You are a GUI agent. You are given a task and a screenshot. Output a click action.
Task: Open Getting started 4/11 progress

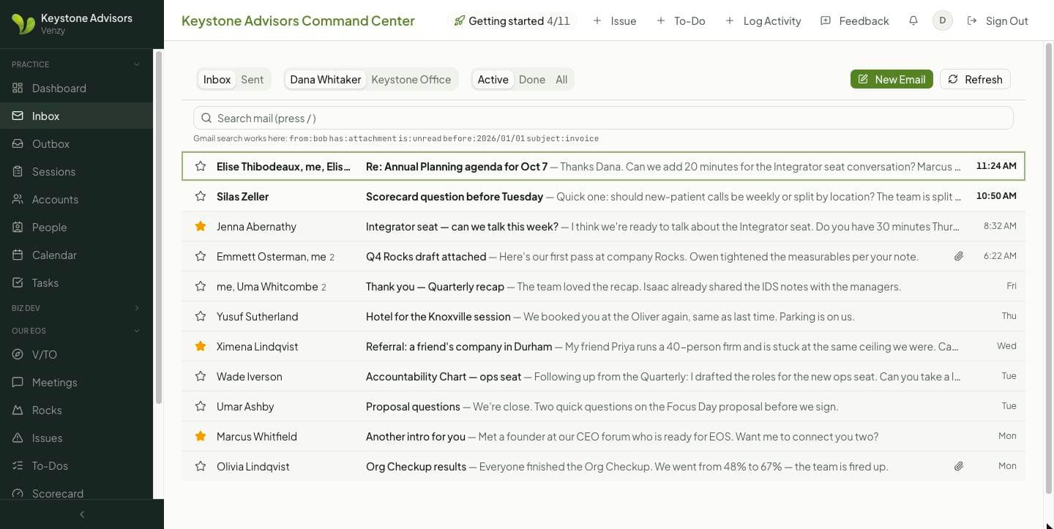[x=512, y=20]
